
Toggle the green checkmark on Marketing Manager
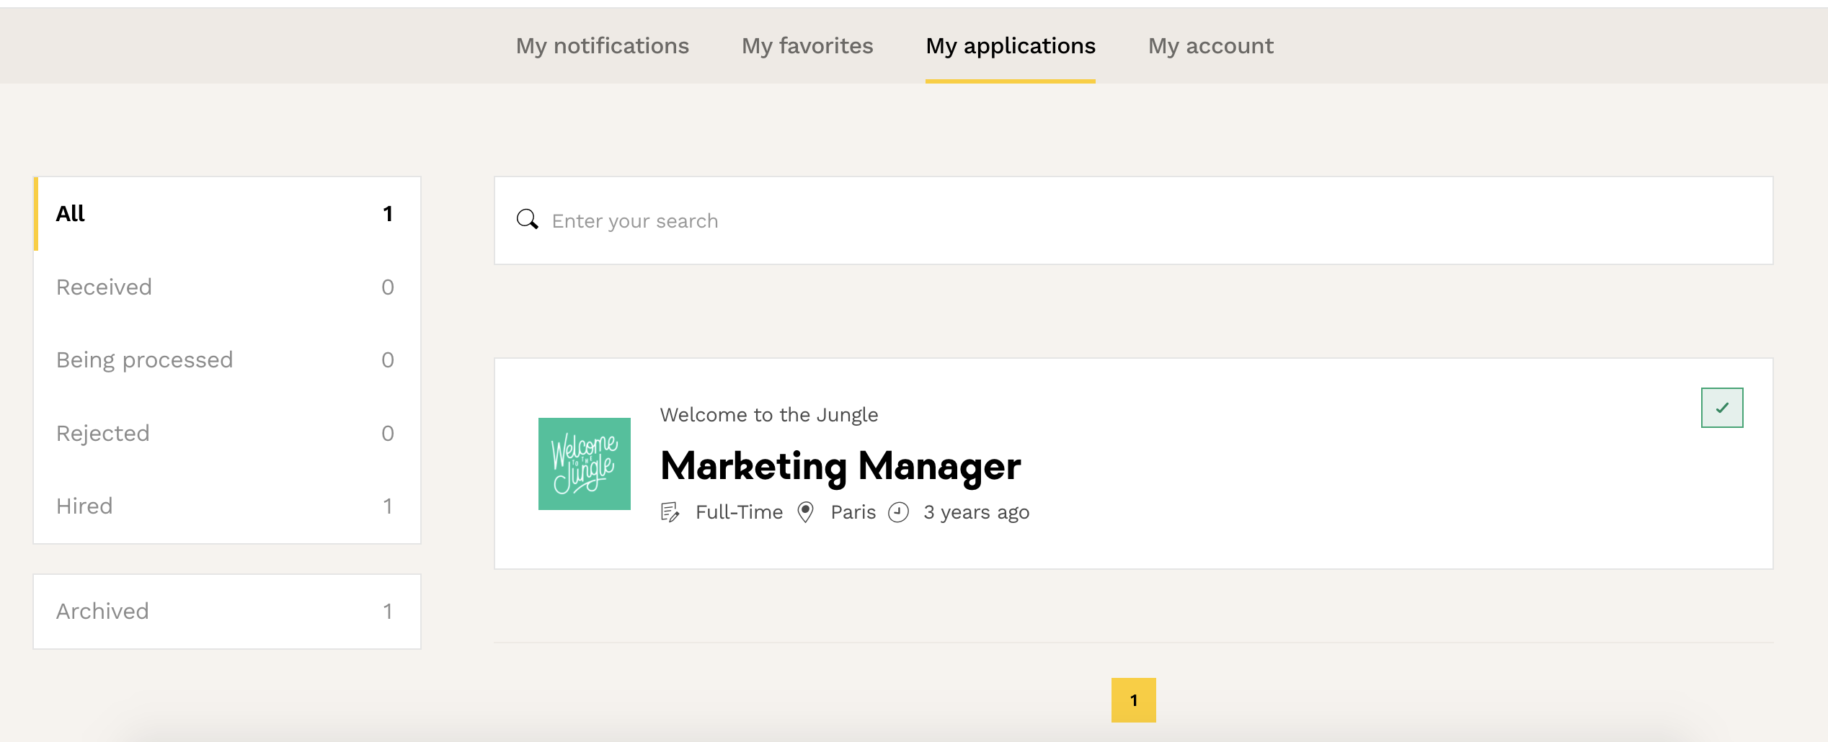pyautogui.click(x=1721, y=408)
